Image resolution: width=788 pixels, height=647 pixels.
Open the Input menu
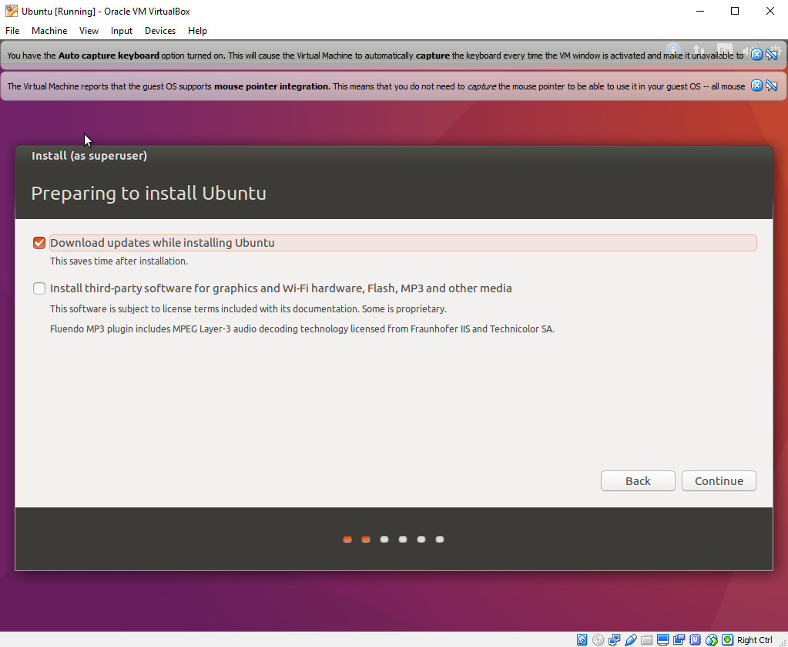pyautogui.click(x=122, y=31)
